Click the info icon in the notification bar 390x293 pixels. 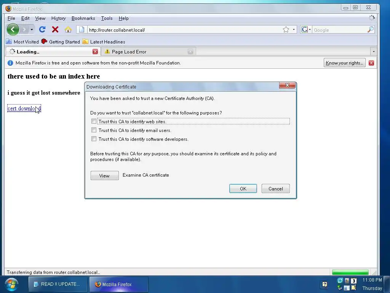point(10,63)
